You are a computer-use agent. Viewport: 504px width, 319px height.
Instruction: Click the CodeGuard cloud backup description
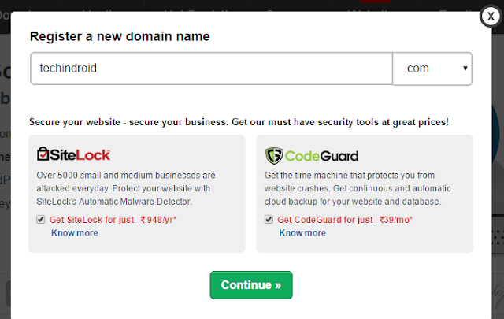358,188
